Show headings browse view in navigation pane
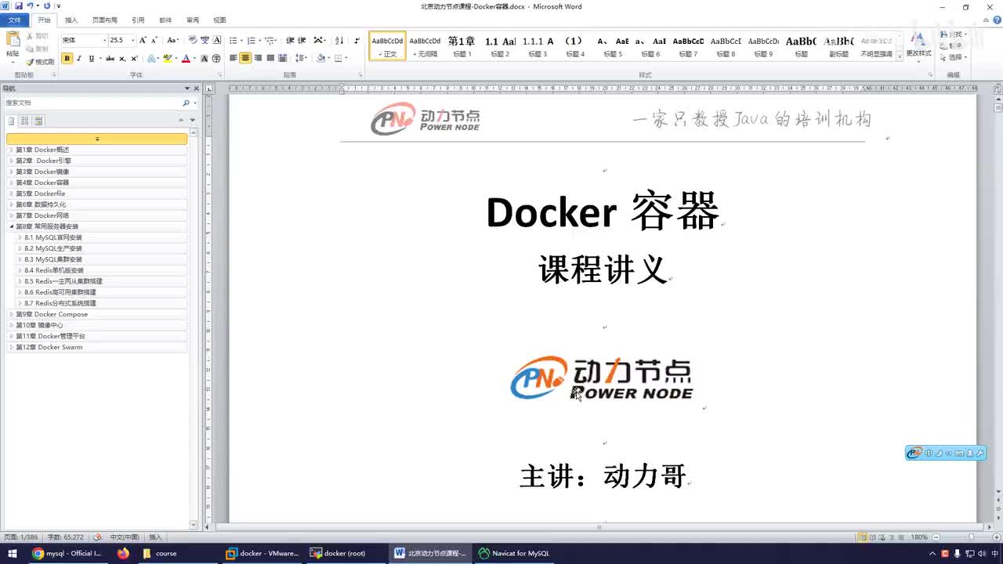The height and width of the screenshot is (564, 1003). pos(11,121)
